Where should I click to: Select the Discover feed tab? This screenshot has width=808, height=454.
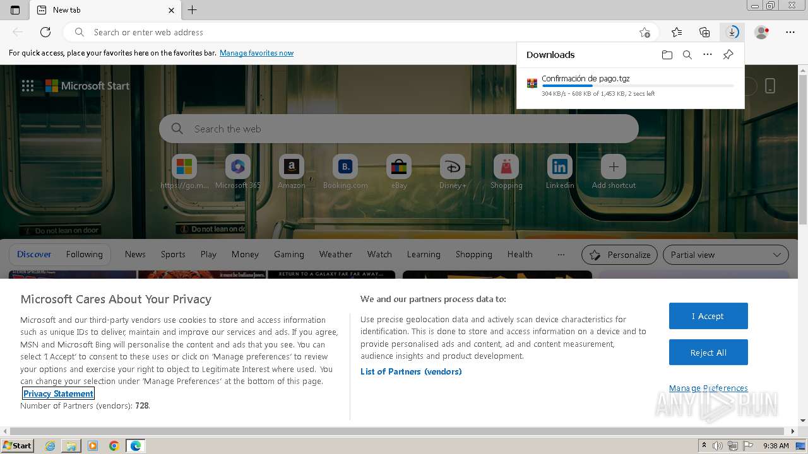coord(34,254)
